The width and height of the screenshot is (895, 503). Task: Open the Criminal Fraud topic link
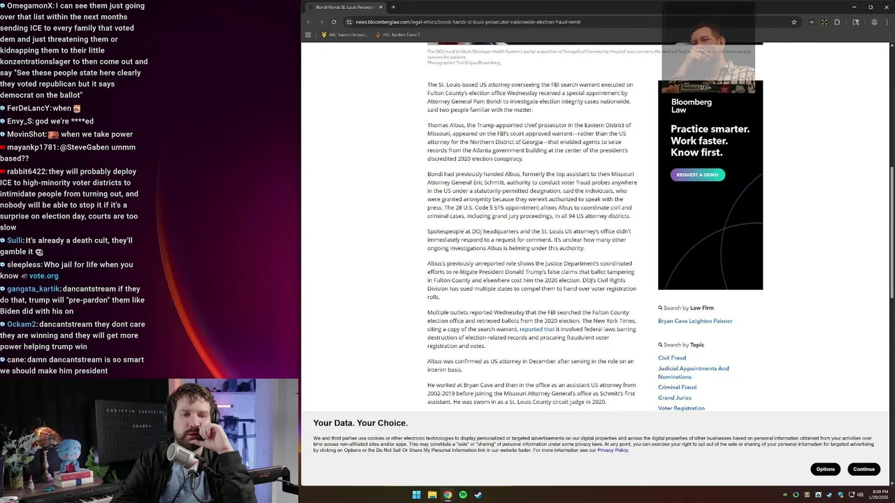pyautogui.click(x=677, y=387)
